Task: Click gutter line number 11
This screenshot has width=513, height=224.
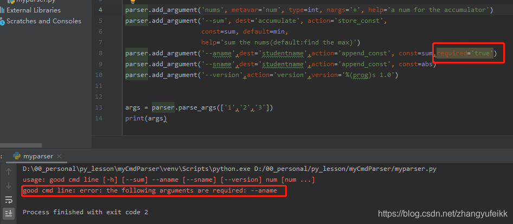Action: 99,86
